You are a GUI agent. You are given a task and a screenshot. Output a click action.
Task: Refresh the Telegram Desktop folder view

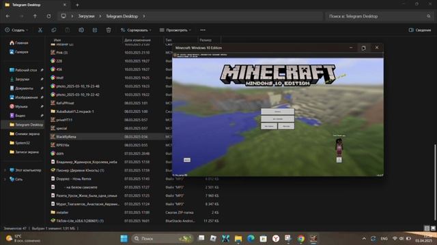pyautogui.click(x=48, y=16)
